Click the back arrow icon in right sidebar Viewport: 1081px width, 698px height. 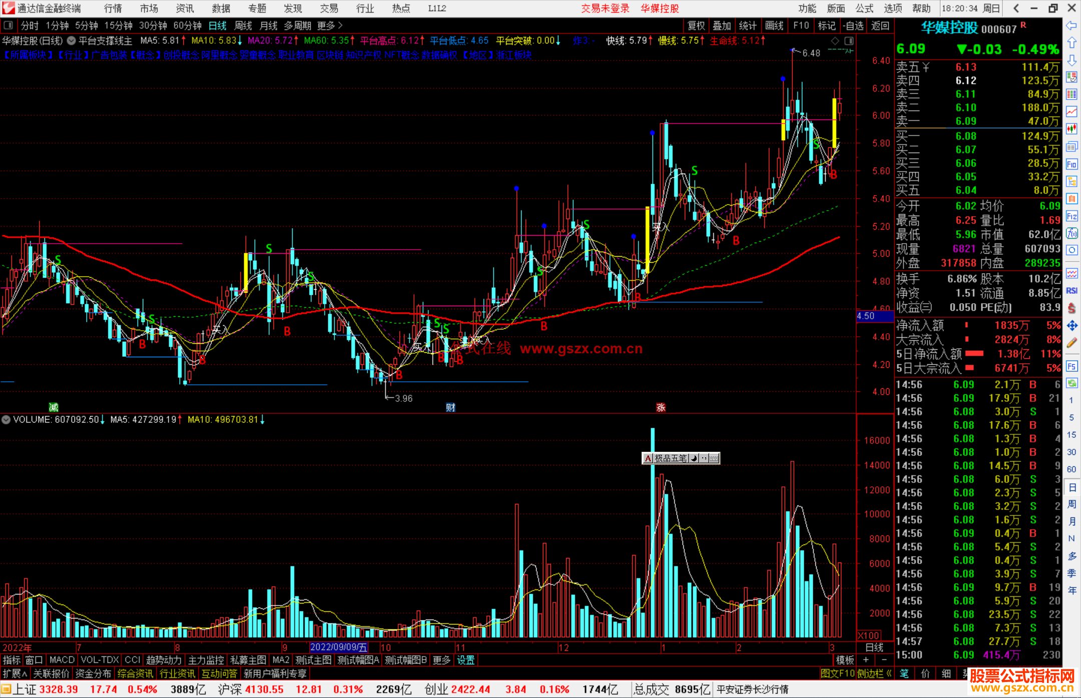(1071, 26)
